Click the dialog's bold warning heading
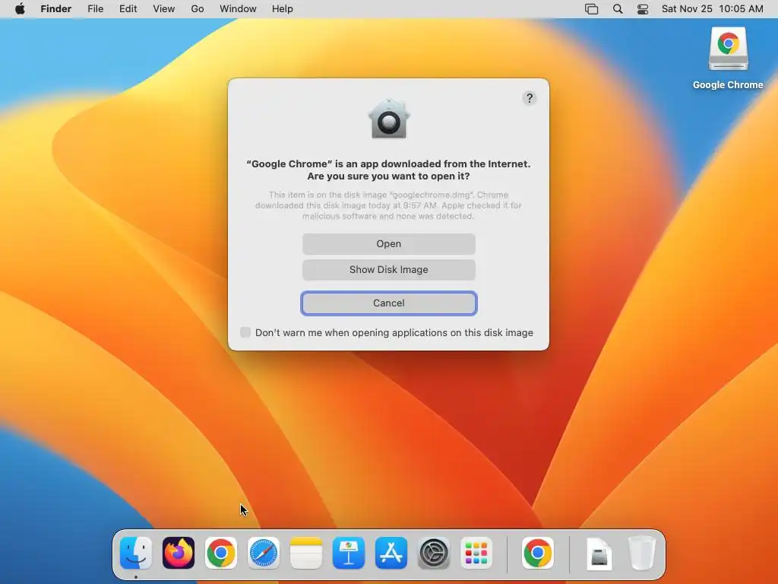This screenshot has height=584, width=778. (x=388, y=170)
